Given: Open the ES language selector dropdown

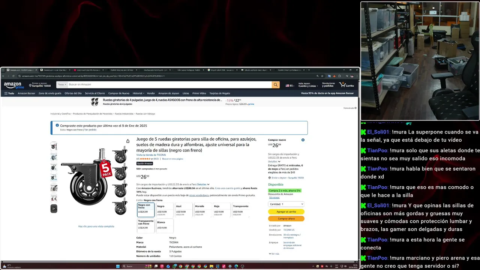Looking at the screenshot, I should point(290,85).
